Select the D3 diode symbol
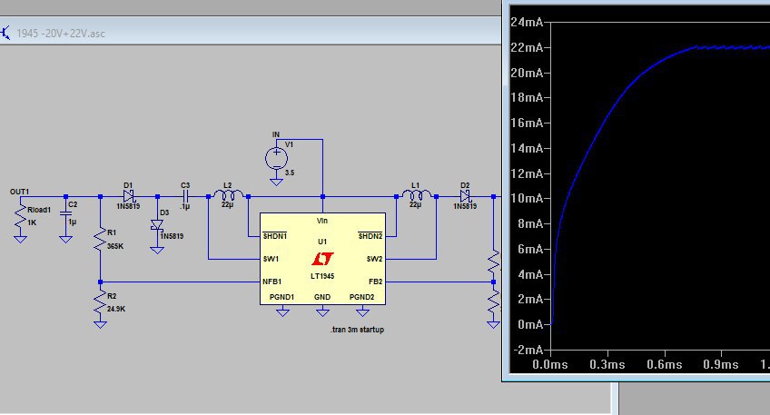 tap(157, 225)
